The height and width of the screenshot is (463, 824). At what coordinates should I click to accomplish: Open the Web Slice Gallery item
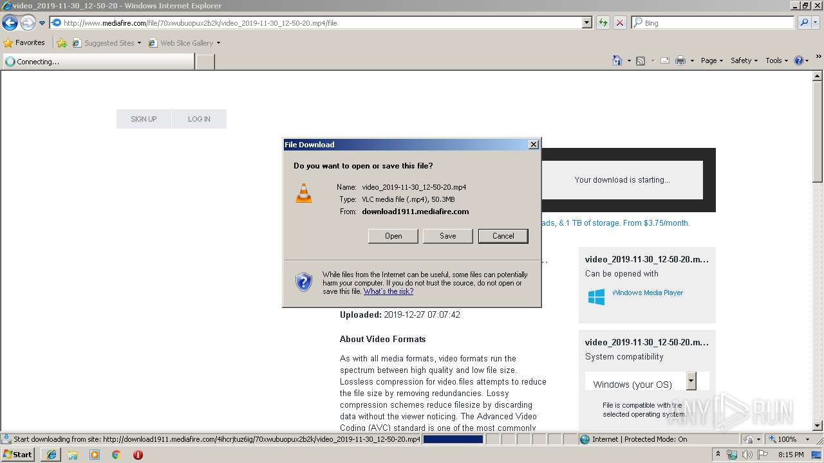click(x=184, y=43)
